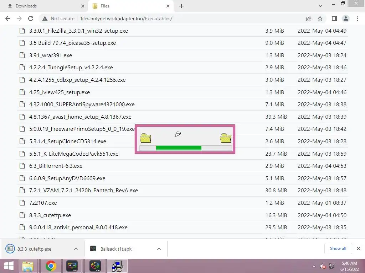Viewport: 365px width, 273px height.
Task: Click the destination folder icon in transfer dialog
Action: tap(226, 138)
